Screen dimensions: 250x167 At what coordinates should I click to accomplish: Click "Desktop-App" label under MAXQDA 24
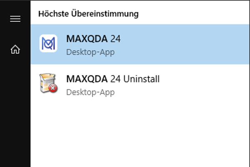point(90,52)
